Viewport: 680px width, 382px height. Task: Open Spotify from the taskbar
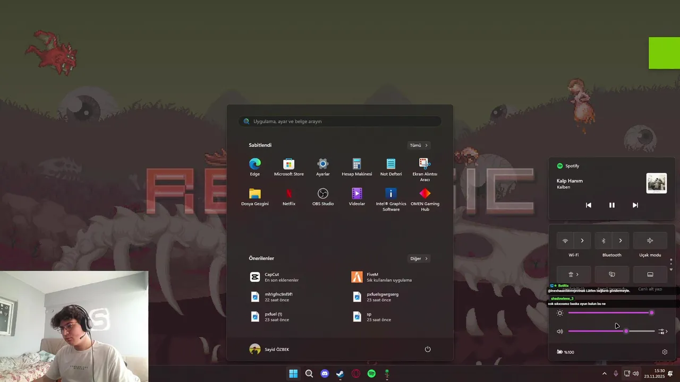(x=371, y=374)
